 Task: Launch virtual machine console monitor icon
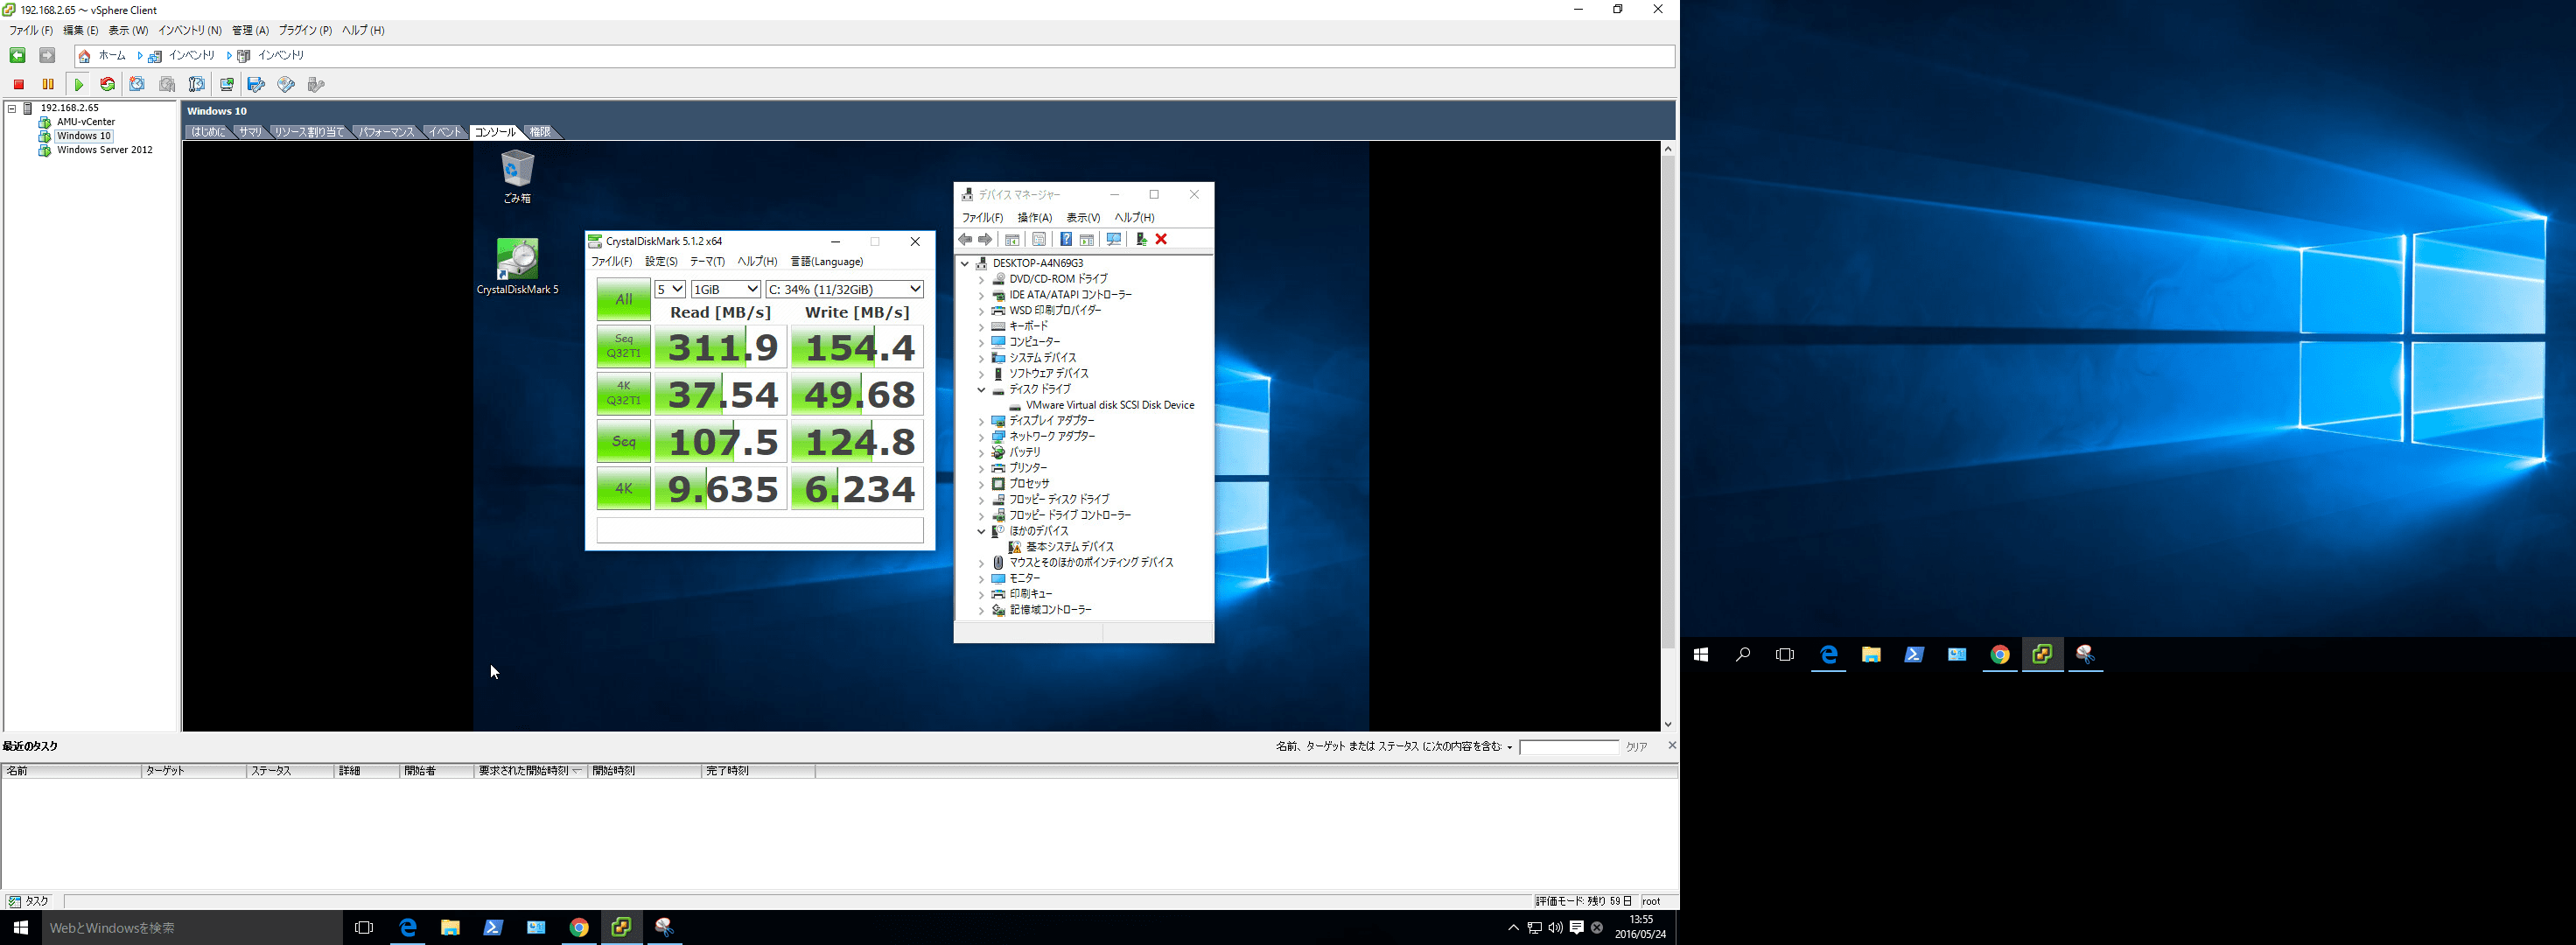coord(227,85)
